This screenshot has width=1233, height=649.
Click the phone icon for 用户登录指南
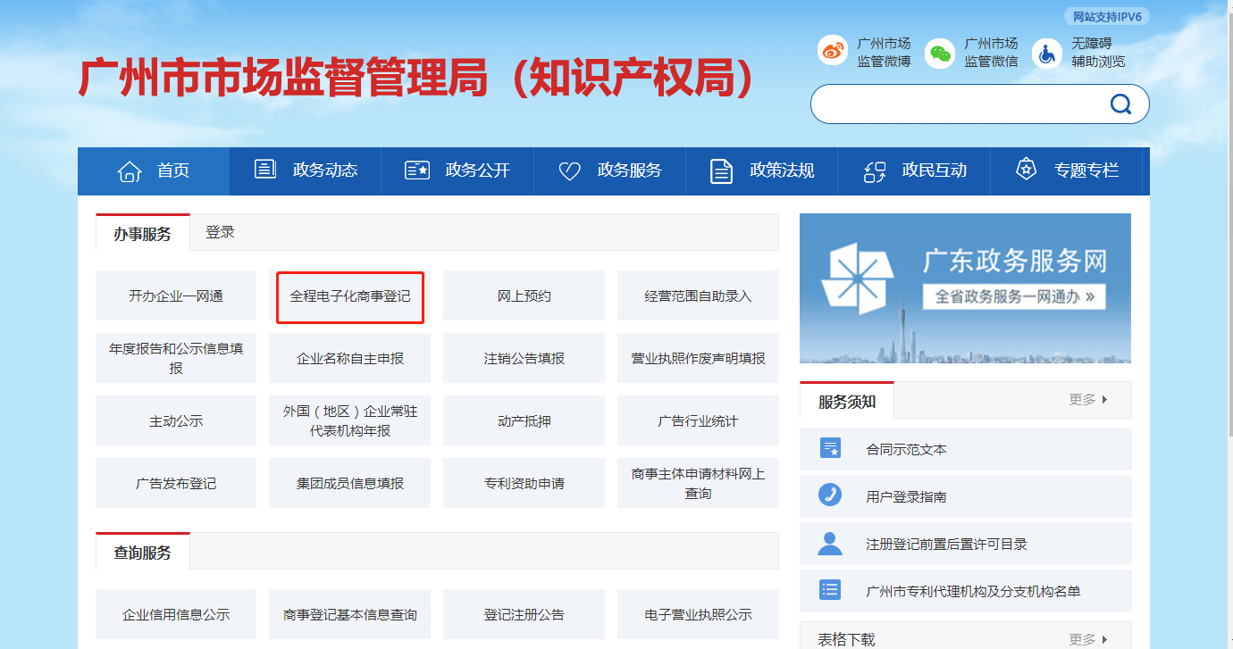[830, 495]
